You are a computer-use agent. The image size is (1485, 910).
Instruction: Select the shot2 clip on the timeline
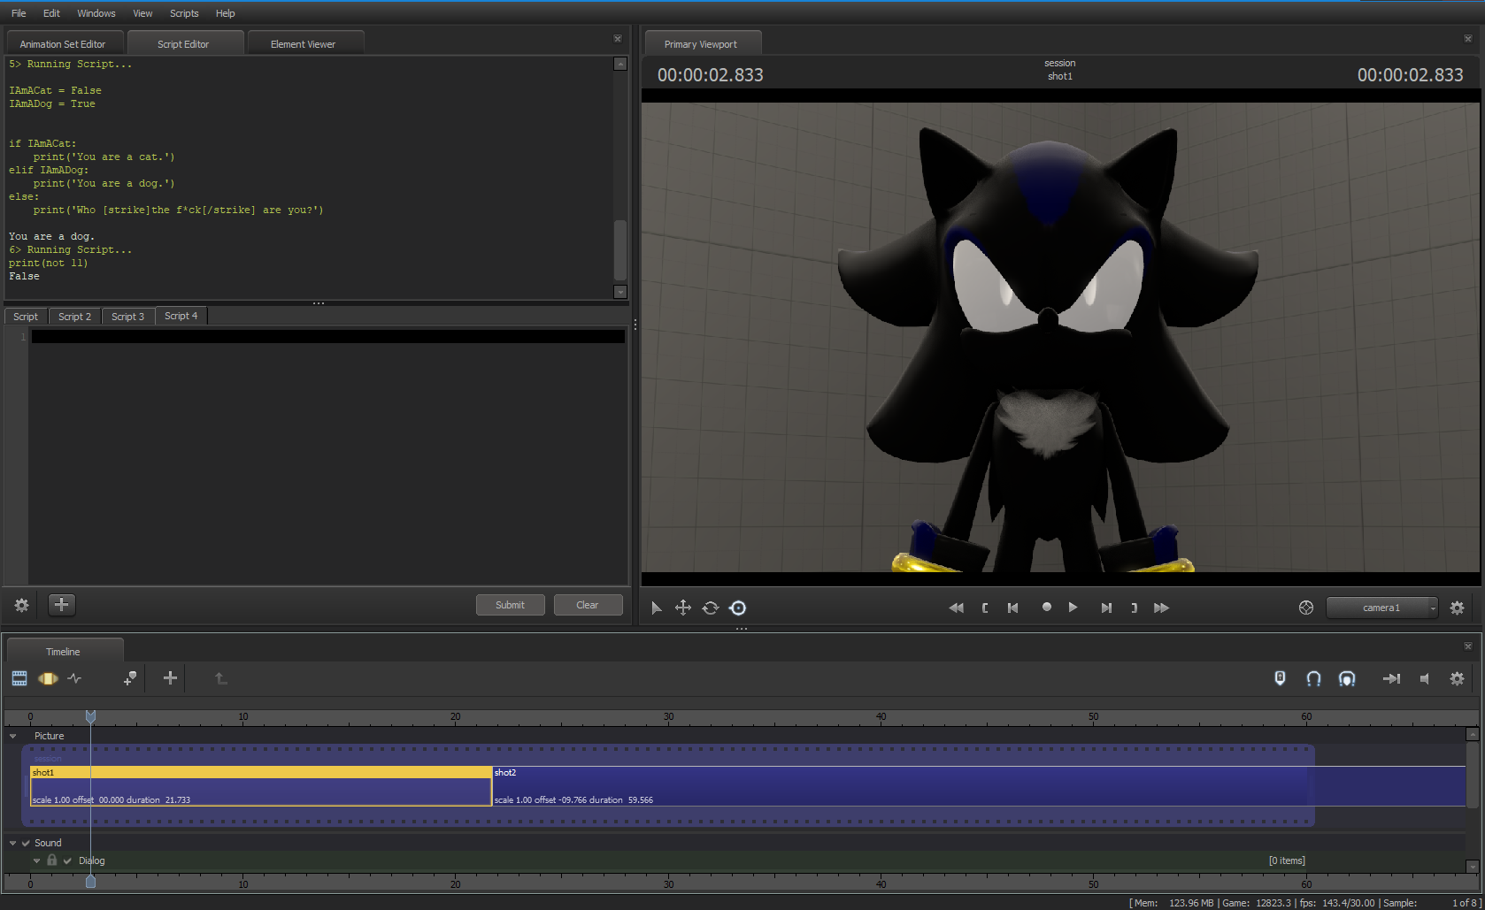click(x=979, y=786)
